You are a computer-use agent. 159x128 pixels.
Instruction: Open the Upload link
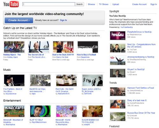pos(115,4)
